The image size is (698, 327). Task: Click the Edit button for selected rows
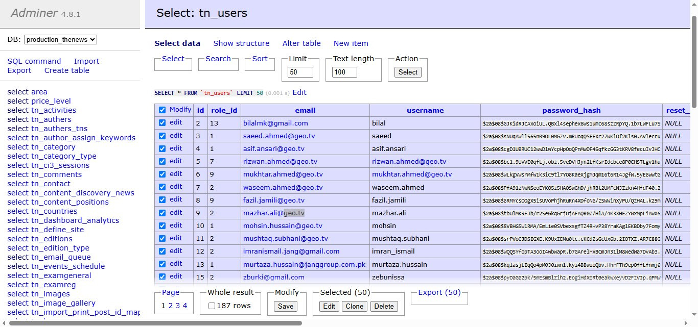tap(329, 306)
